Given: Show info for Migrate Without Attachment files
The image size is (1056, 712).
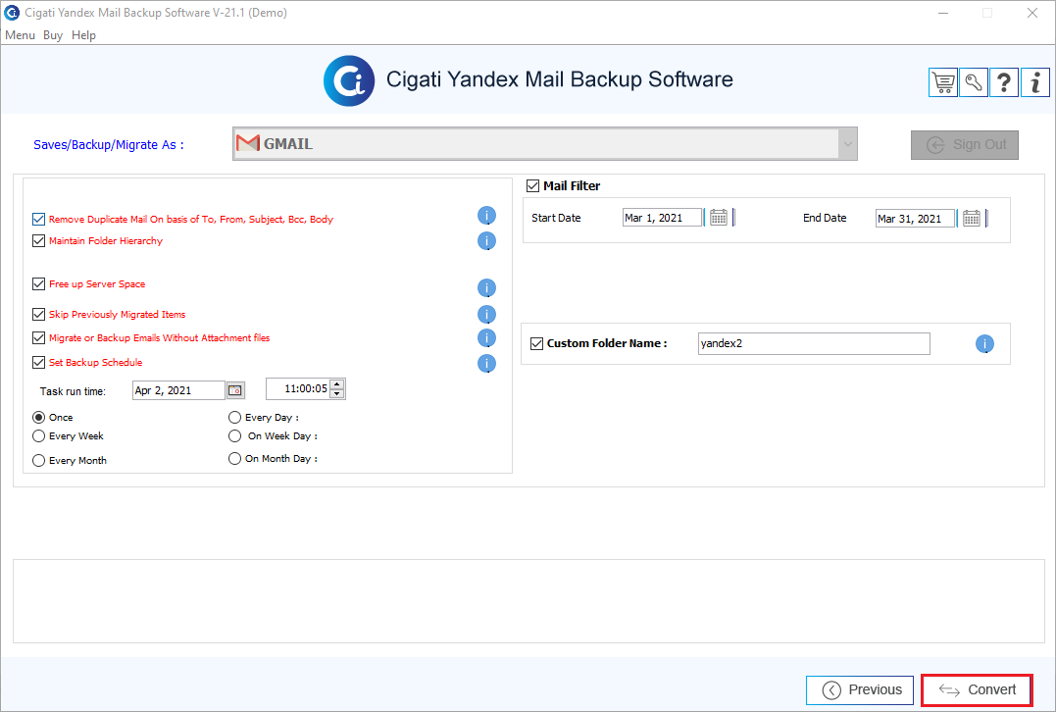Looking at the screenshot, I should (x=487, y=338).
